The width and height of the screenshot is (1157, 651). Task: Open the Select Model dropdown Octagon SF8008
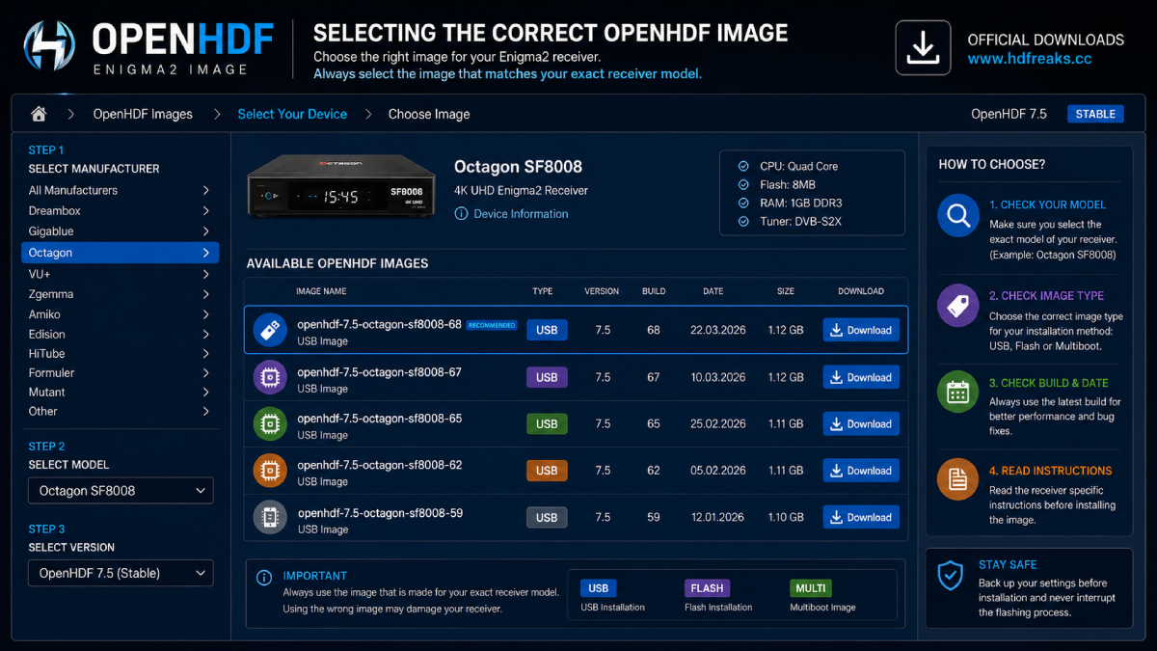click(121, 491)
